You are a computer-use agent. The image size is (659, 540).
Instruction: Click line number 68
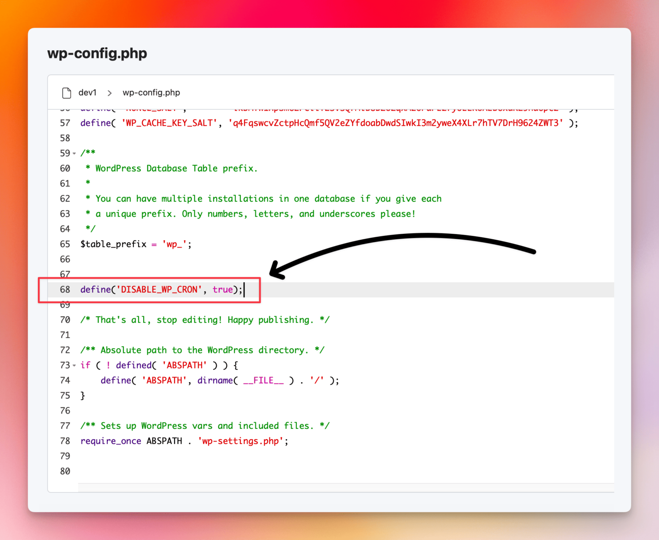pos(65,290)
